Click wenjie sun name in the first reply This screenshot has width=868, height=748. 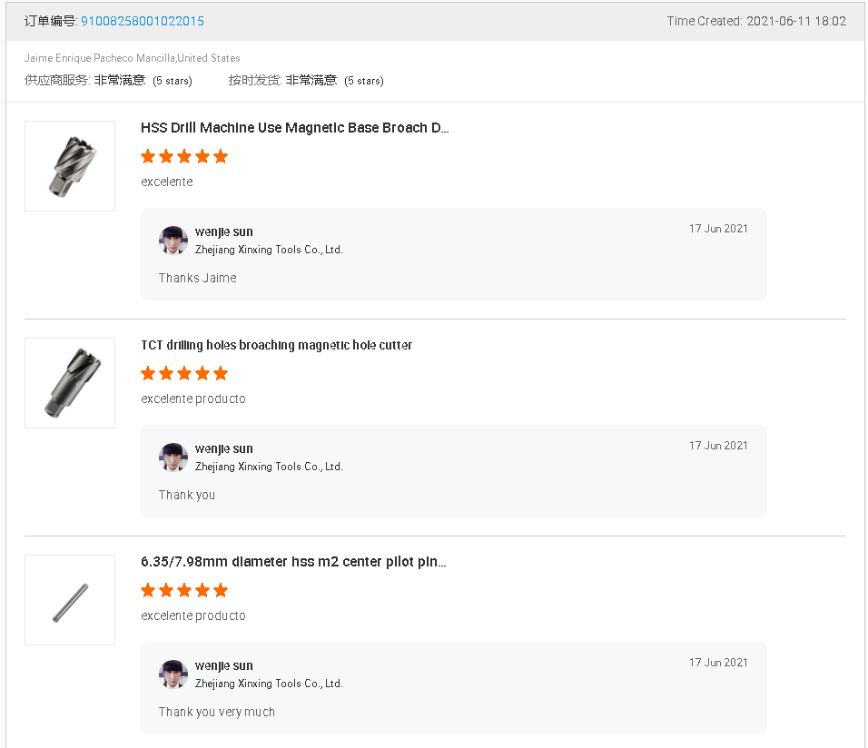(224, 231)
